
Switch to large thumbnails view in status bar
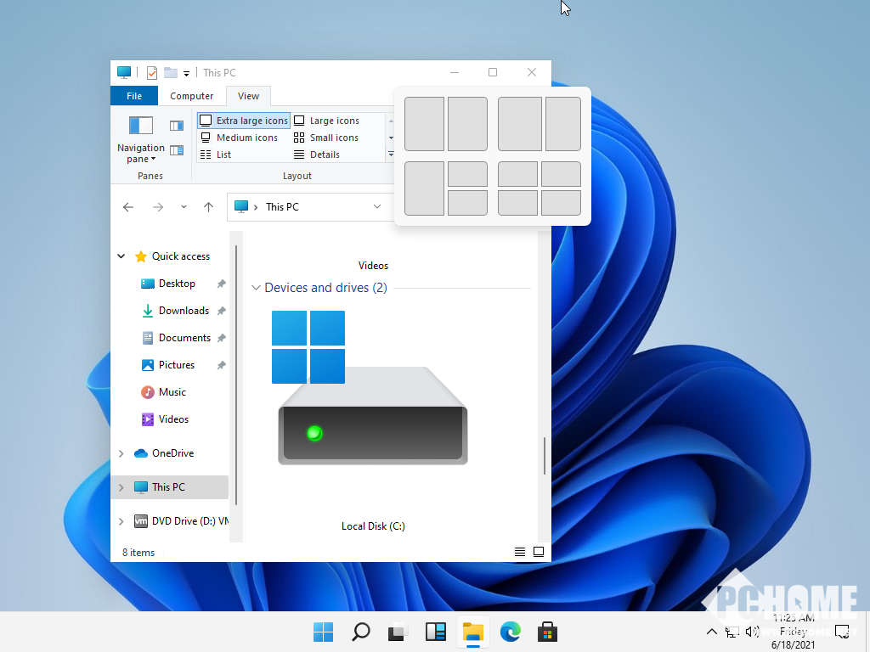click(539, 552)
